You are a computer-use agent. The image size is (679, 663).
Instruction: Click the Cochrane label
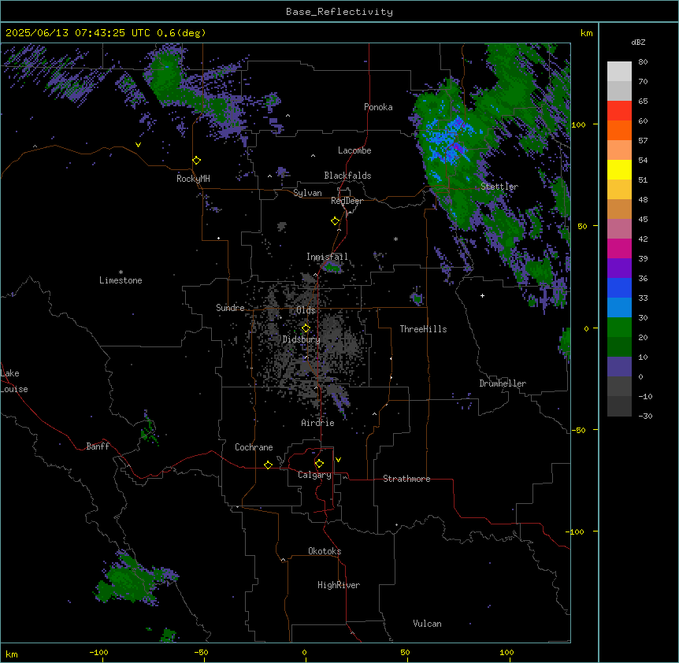tap(254, 447)
